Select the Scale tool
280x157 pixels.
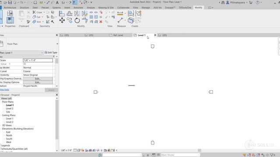coord(96,17)
